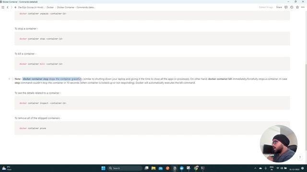Open the Wi-Fi network icon
307x172 pixels.
coord(278,168)
